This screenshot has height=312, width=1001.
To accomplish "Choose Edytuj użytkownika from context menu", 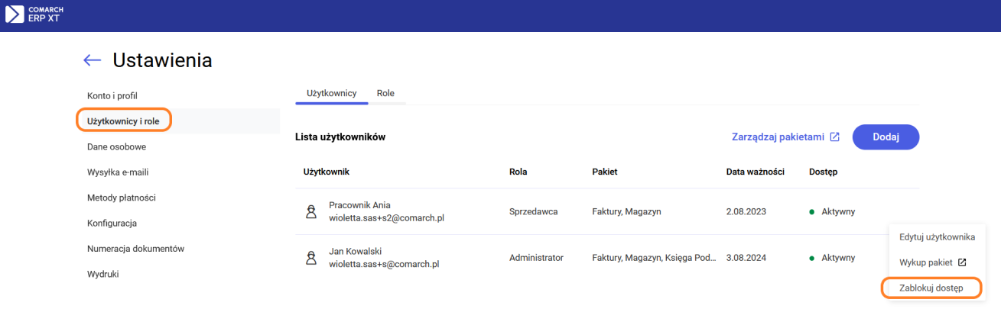I will [937, 237].
